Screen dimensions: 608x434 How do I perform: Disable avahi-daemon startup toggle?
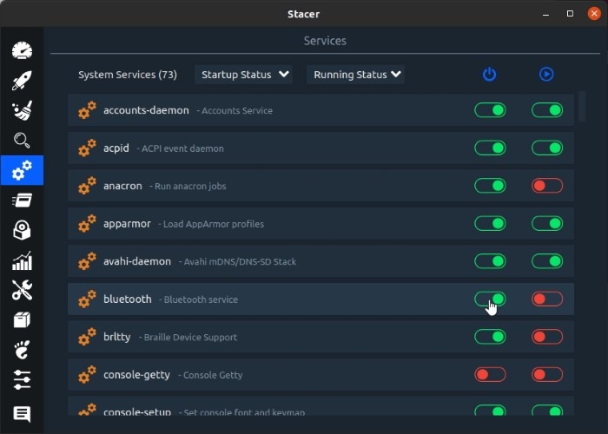click(490, 261)
